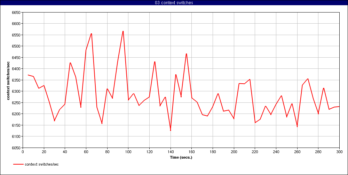Click the 6300 y-axis value
Image resolution: width=348 pixels, height=175 pixels.
click(x=16, y=91)
